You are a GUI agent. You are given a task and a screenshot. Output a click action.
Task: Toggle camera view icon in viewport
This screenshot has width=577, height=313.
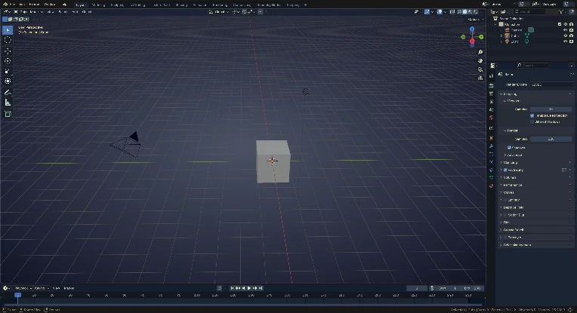480,69
